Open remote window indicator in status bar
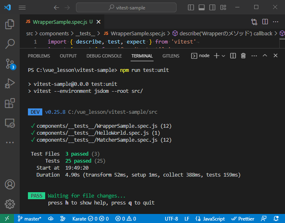The height and width of the screenshot is (223, 285). pos(7,218)
